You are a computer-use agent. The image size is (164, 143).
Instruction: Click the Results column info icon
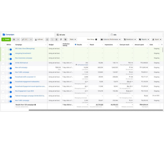click(76, 45)
